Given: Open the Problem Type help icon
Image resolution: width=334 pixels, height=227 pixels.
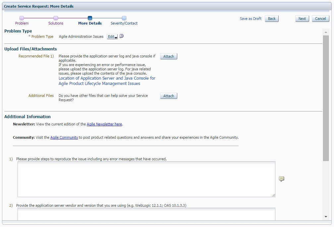Looking at the screenshot, I should (x=121, y=36).
